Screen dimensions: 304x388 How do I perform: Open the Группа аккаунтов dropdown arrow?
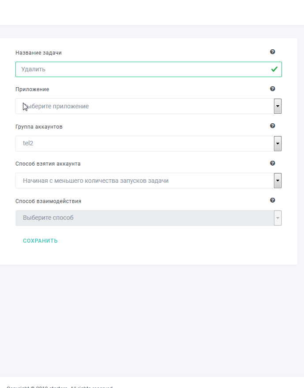click(x=278, y=144)
